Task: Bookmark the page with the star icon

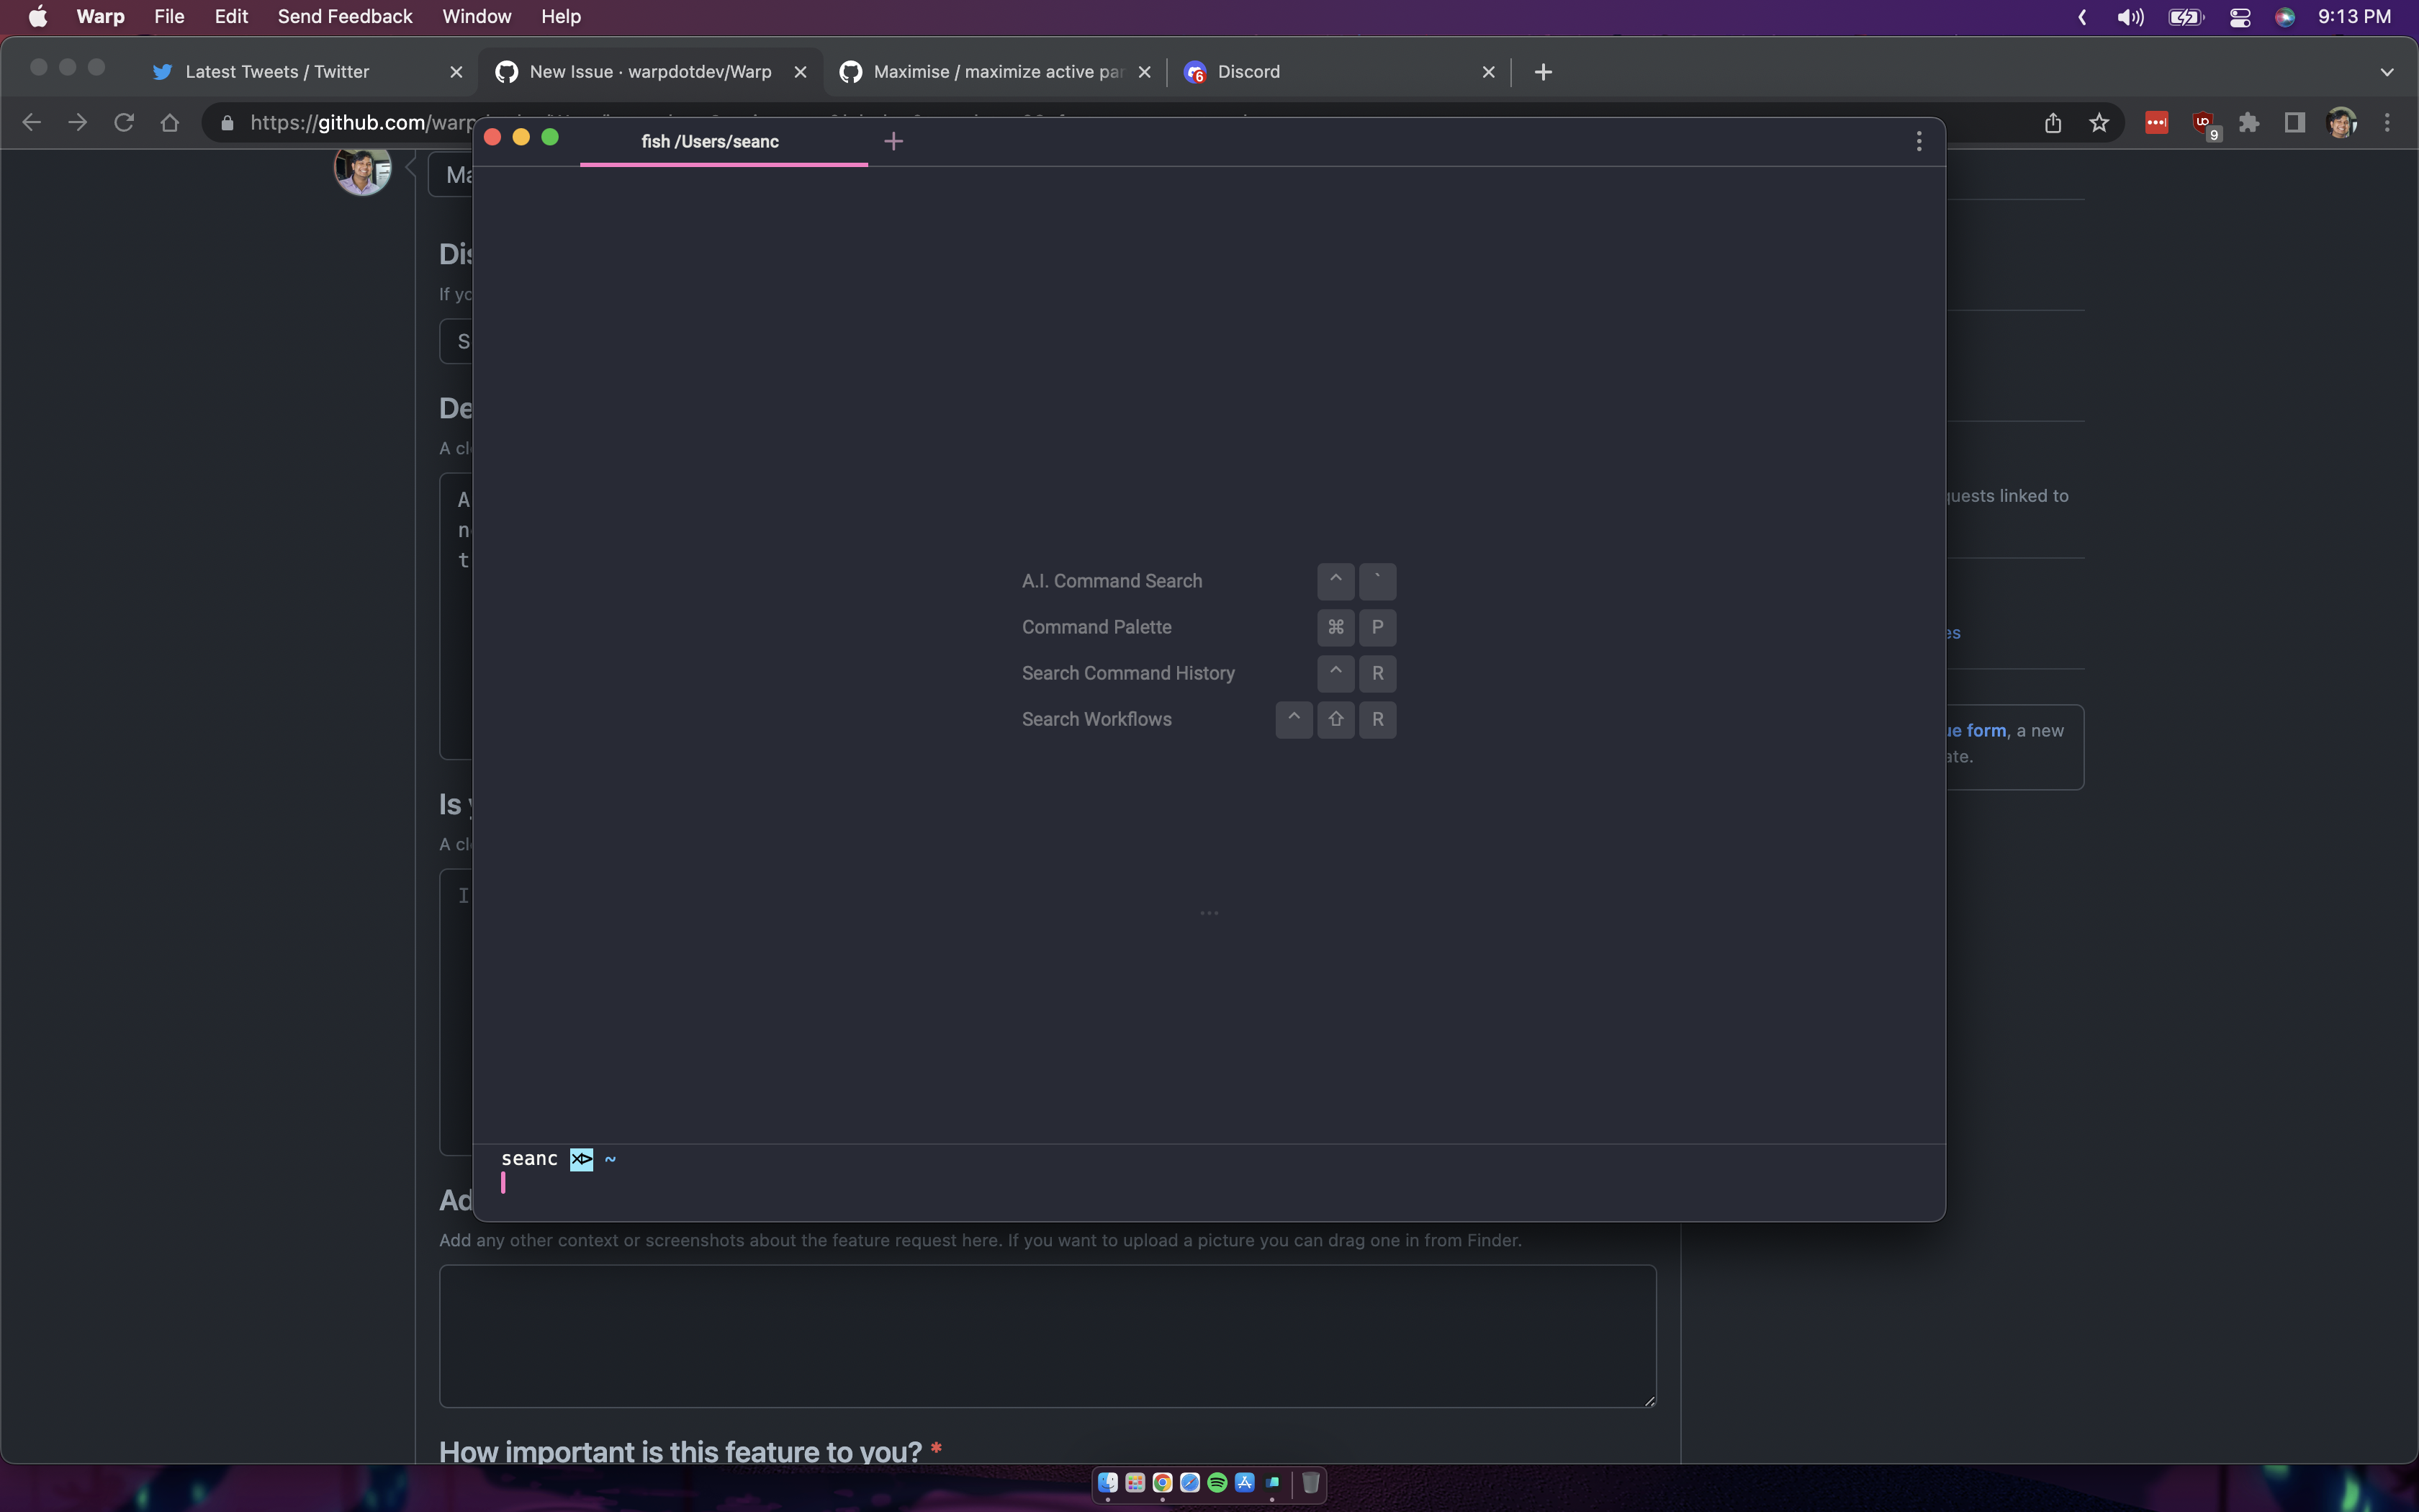Action: 2099,122
